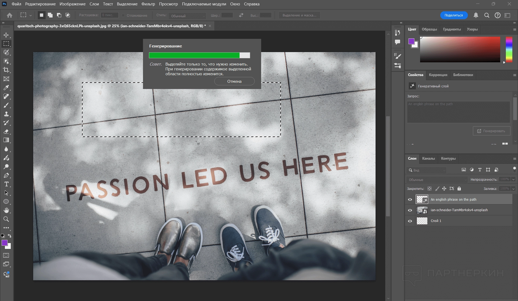Open the notifications bell icon

point(476,15)
